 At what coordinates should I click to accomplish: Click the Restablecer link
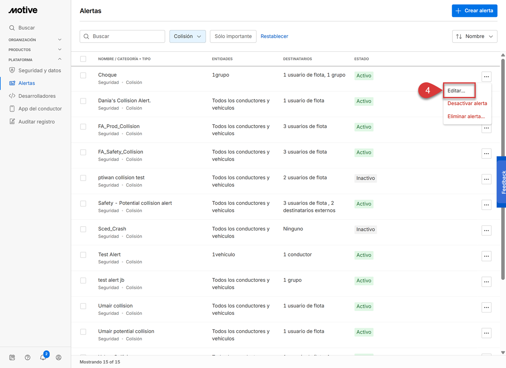tap(274, 36)
